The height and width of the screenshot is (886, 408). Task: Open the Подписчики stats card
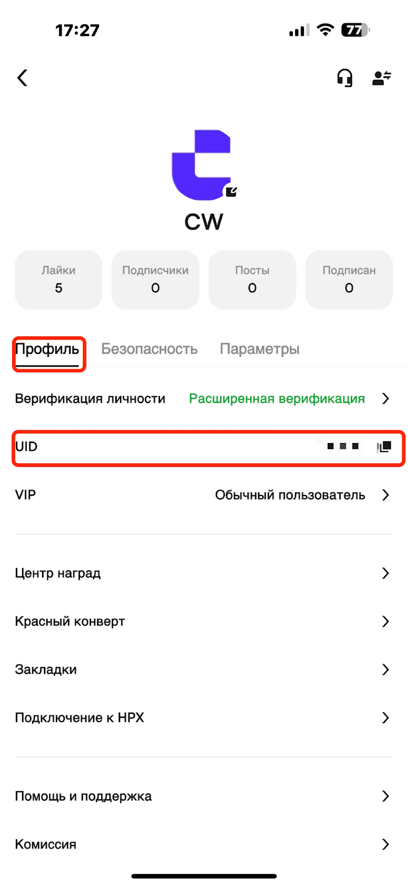click(156, 280)
